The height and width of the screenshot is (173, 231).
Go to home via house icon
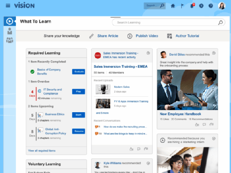tap(173, 6)
